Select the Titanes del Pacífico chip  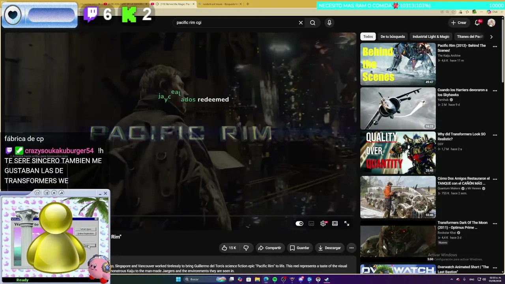[470, 37]
